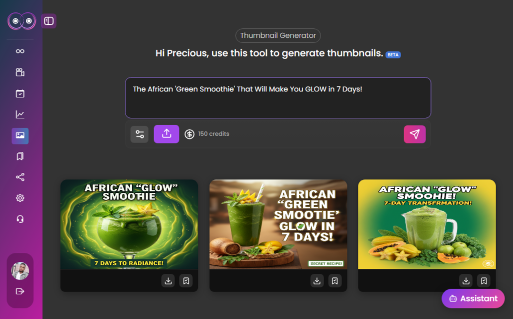Open the Assistant chat button
513x319 pixels.
(x=473, y=299)
